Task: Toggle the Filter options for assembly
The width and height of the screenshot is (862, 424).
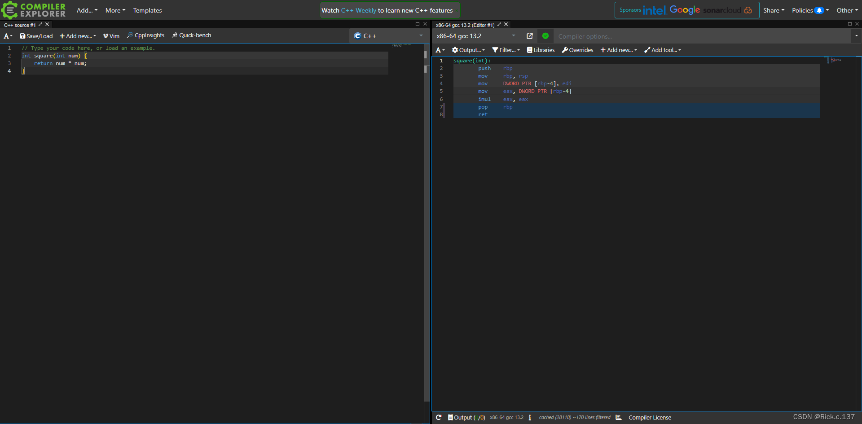Action: [506, 50]
